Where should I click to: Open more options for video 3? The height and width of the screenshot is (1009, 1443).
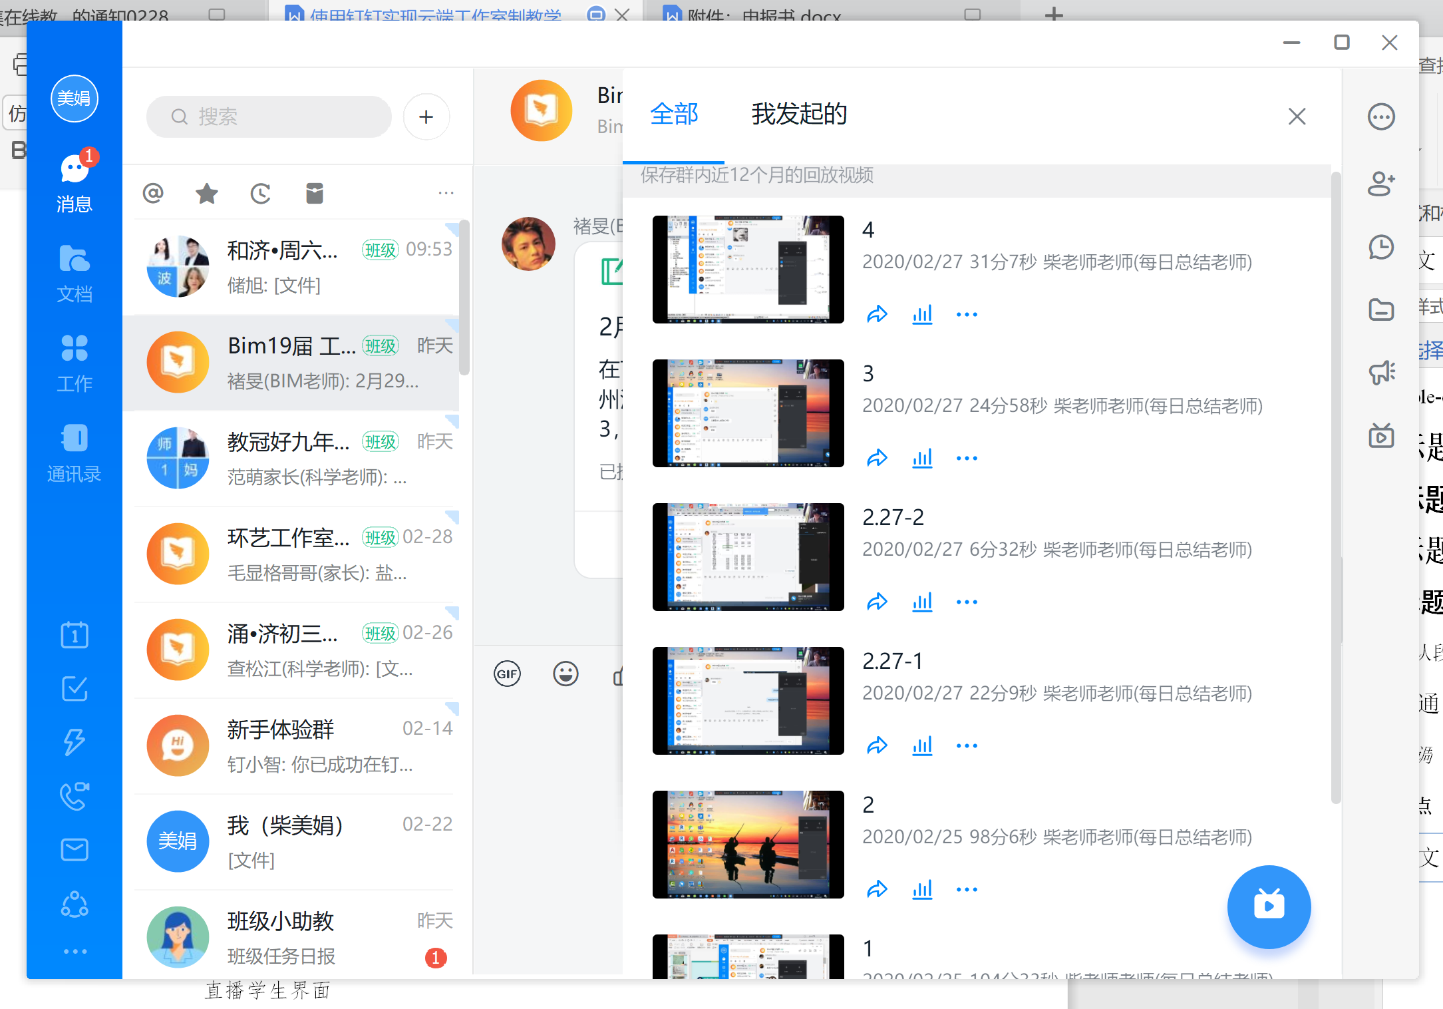(x=966, y=458)
